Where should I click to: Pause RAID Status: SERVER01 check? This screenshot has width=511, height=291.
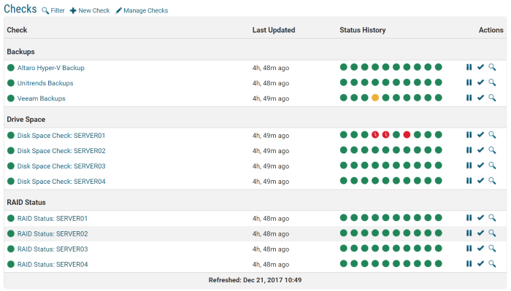469,218
